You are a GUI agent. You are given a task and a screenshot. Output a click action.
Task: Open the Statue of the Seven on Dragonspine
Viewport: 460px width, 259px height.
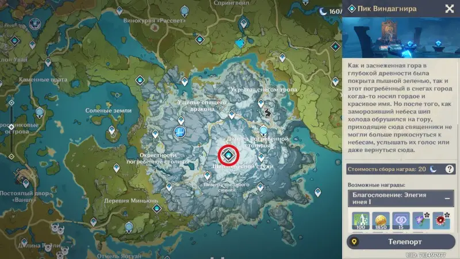179,132
